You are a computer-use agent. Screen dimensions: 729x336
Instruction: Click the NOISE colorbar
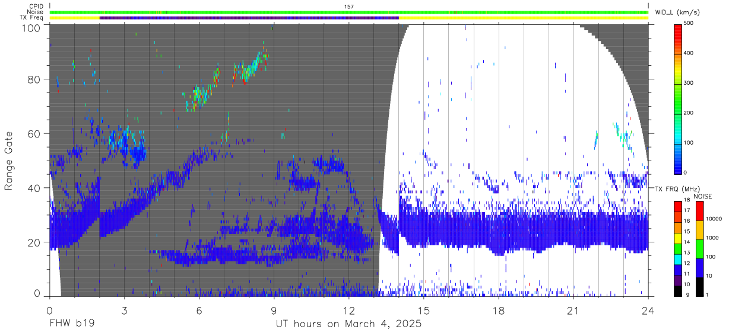coord(699,248)
